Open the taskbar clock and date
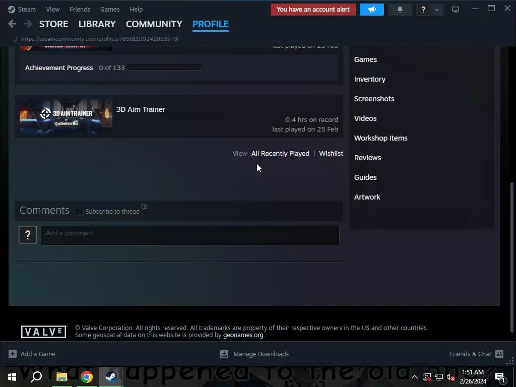 (473, 377)
